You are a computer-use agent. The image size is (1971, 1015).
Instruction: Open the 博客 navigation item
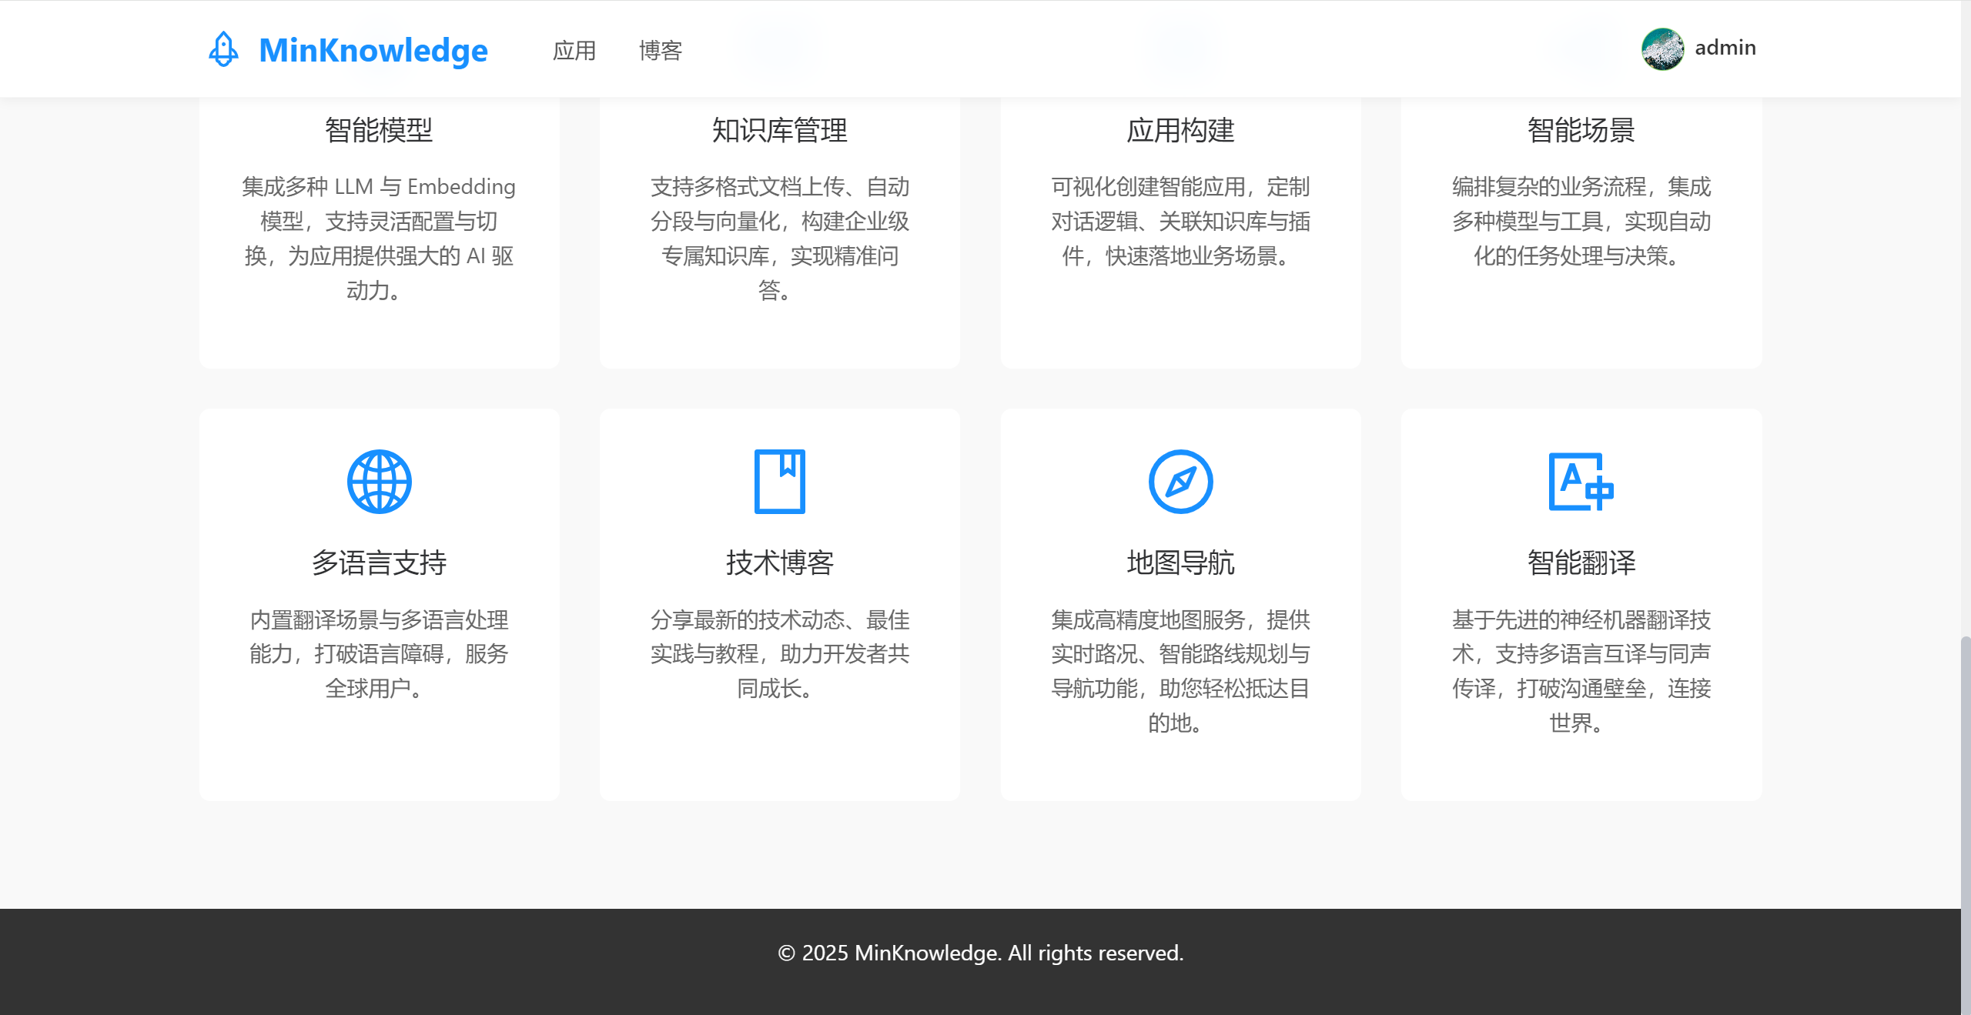[661, 49]
